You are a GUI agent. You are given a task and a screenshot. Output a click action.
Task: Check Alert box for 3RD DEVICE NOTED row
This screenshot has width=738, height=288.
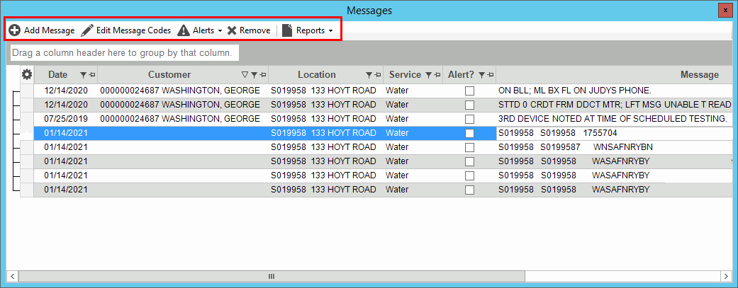coord(469,120)
